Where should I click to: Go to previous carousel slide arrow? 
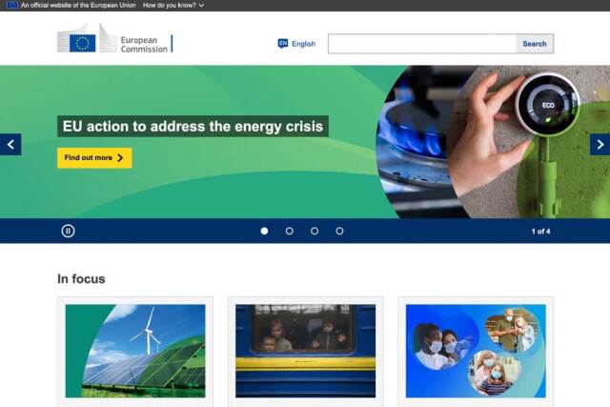coord(10,144)
